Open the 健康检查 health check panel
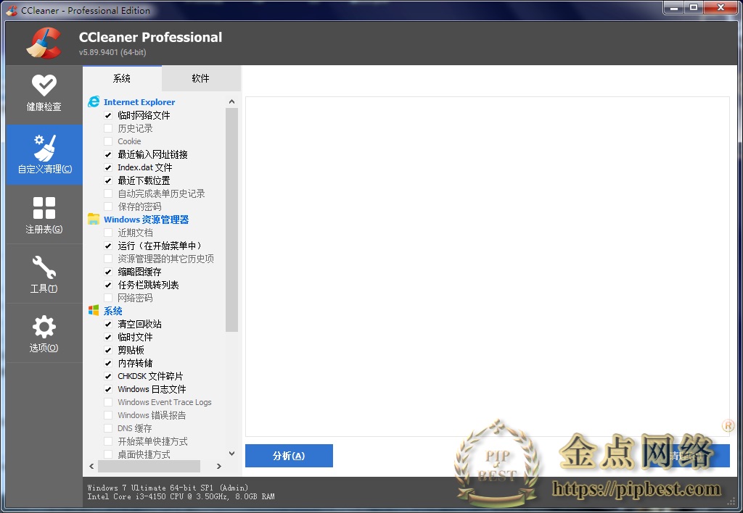 tap(44, 94)
